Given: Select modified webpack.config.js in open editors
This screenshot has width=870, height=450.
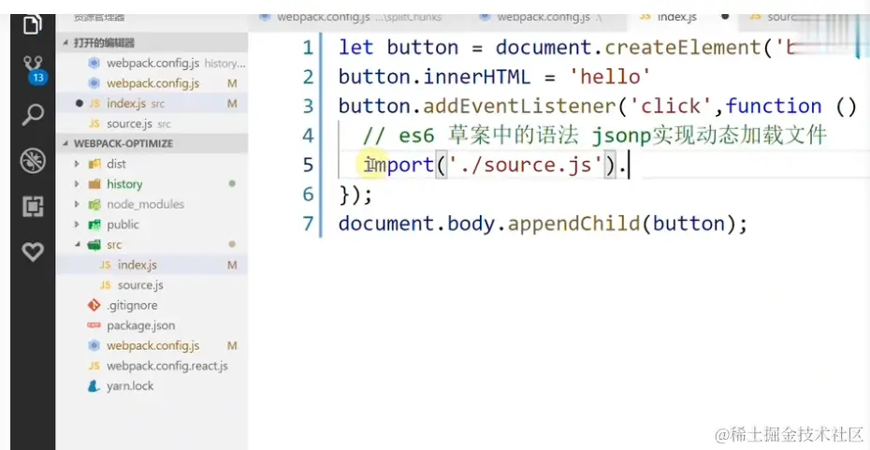Looking at the screenshot, I should click(x=152, y=83).
